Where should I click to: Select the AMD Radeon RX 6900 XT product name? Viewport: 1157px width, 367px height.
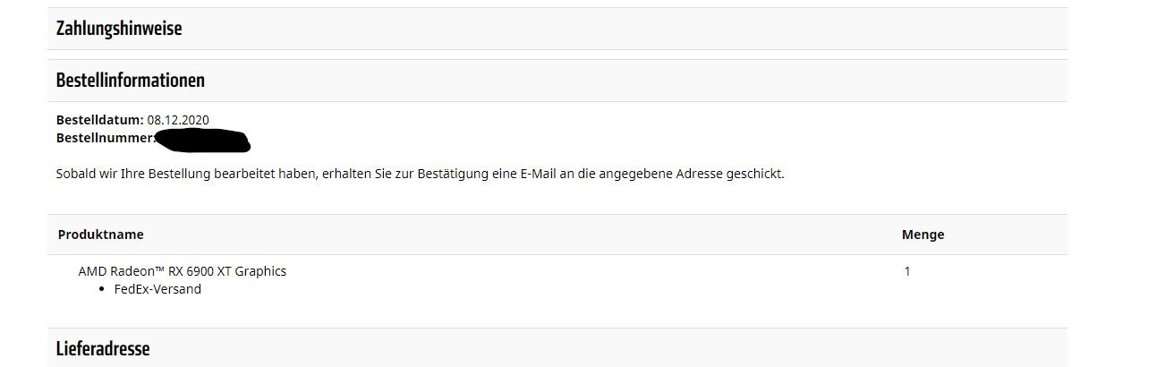click(182, 270)
